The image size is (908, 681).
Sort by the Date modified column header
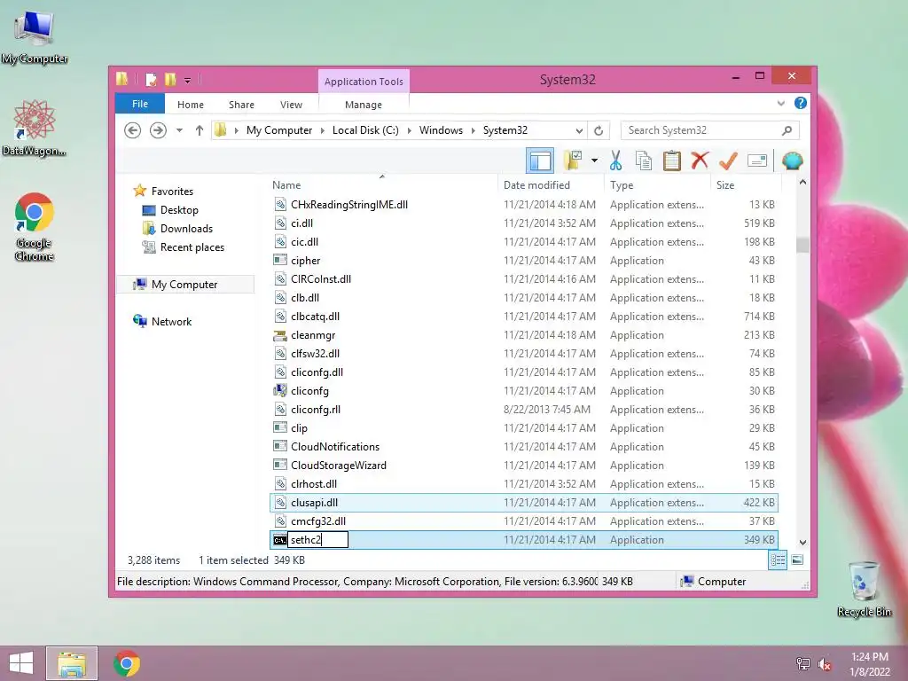(x=536, y=185)
